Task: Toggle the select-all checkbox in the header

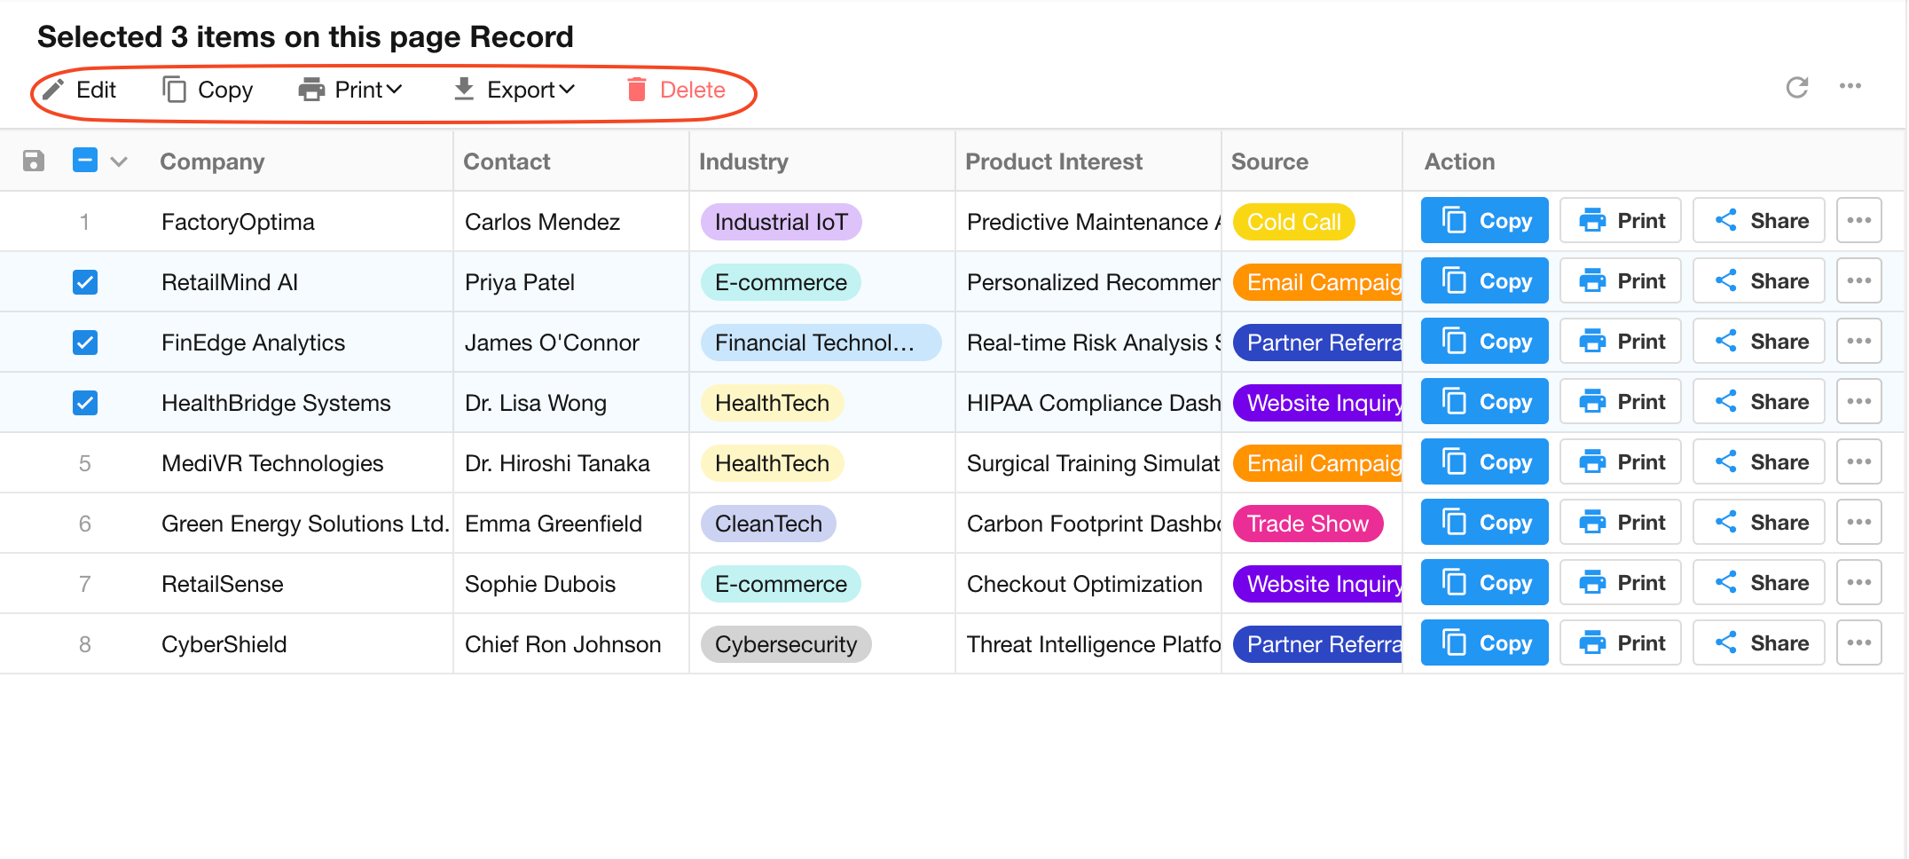Action: pyautogui.click(x=85, y=161)
